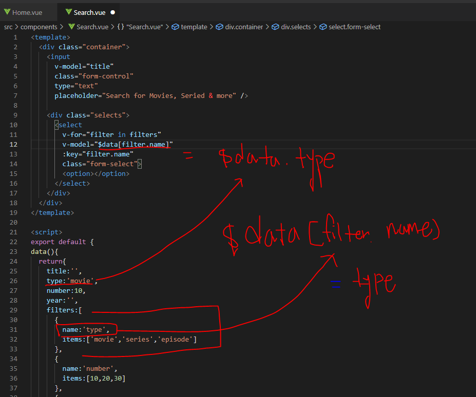Click the Vue icon in the breadcrumb
The width and height of the screenshot is (476, 397).
(72, 27)
